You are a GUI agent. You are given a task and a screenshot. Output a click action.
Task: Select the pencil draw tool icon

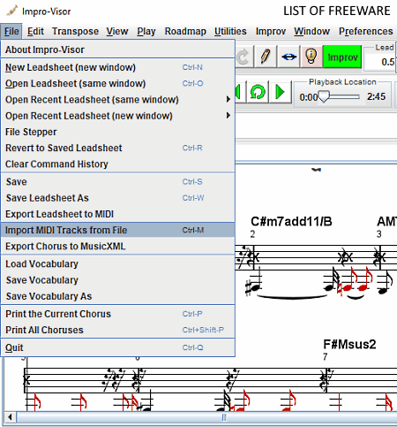266,57
